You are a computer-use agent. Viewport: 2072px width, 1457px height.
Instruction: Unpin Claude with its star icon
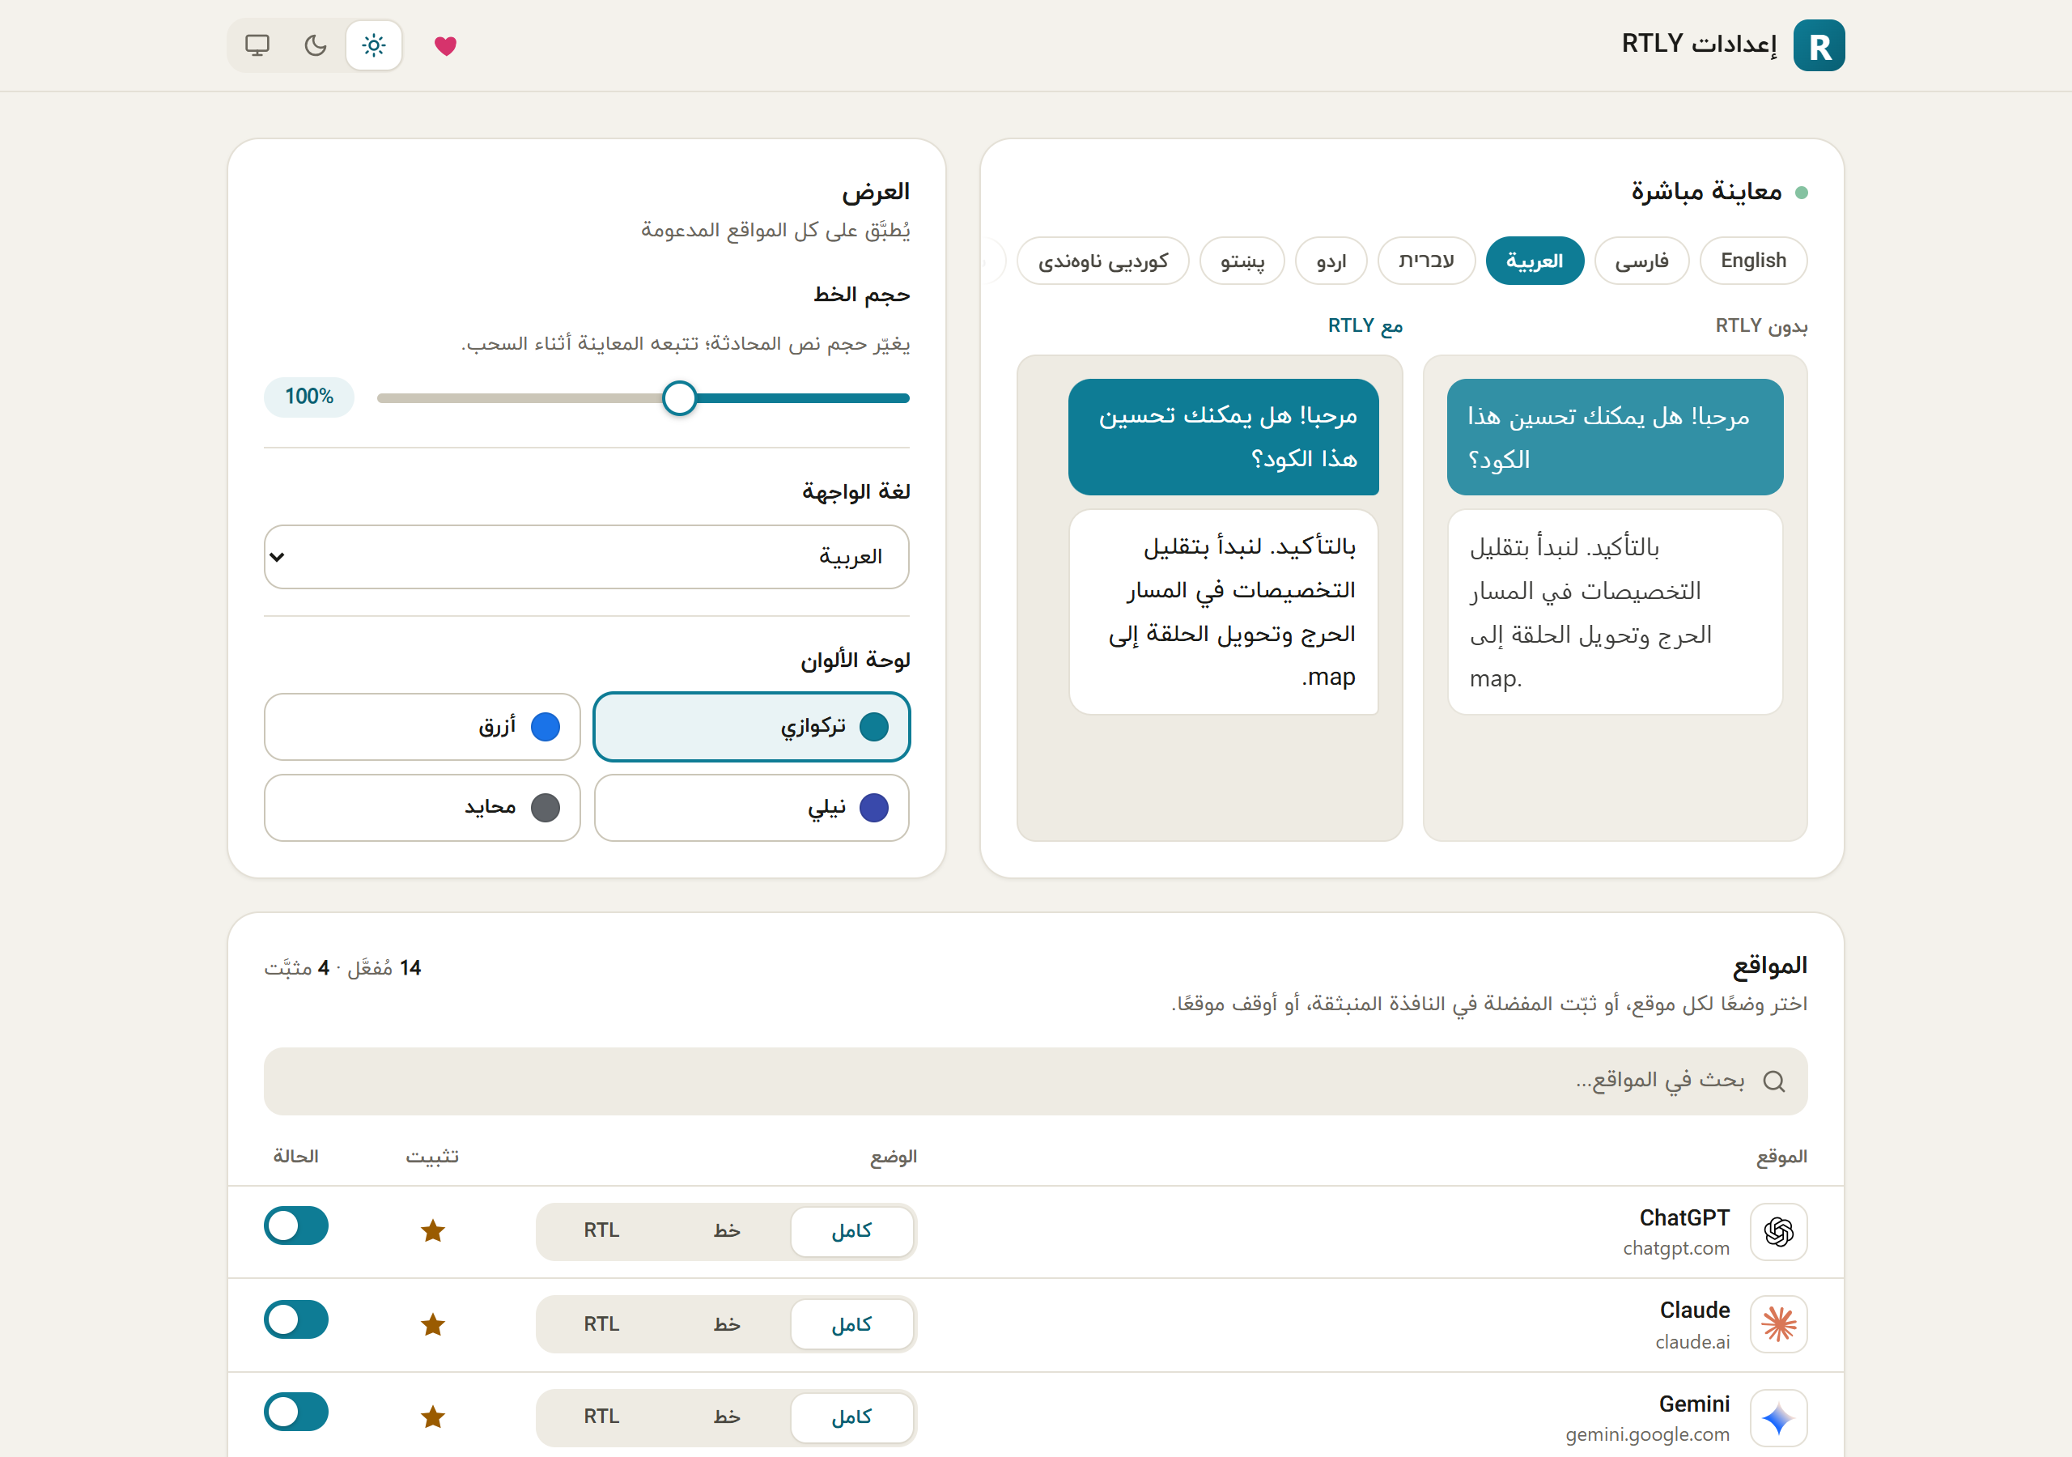coord(433,1323)
